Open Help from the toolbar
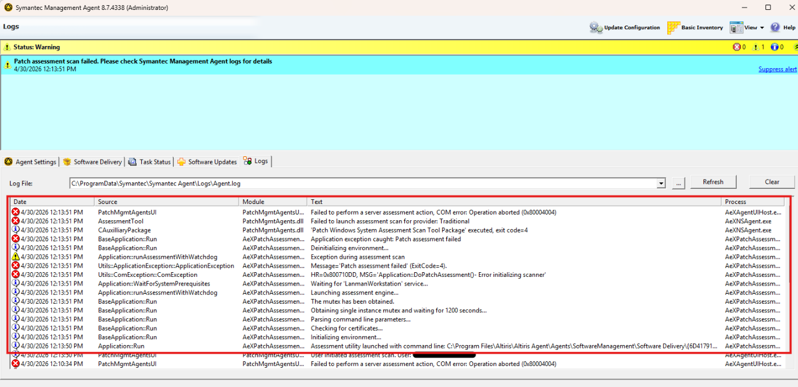Image resolution: width=798 pixels, height=387 pixels. point(783,27)
